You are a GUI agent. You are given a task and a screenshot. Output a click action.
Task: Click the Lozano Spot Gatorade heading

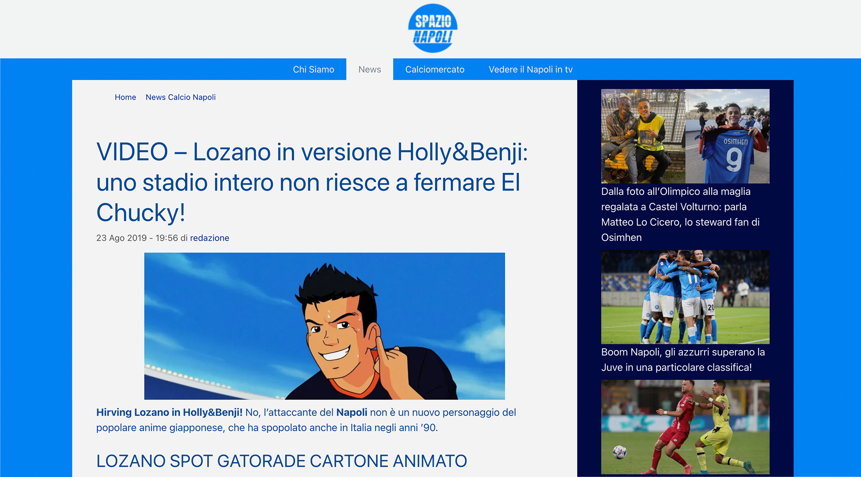pyautogui.click(x=282, y=461)
